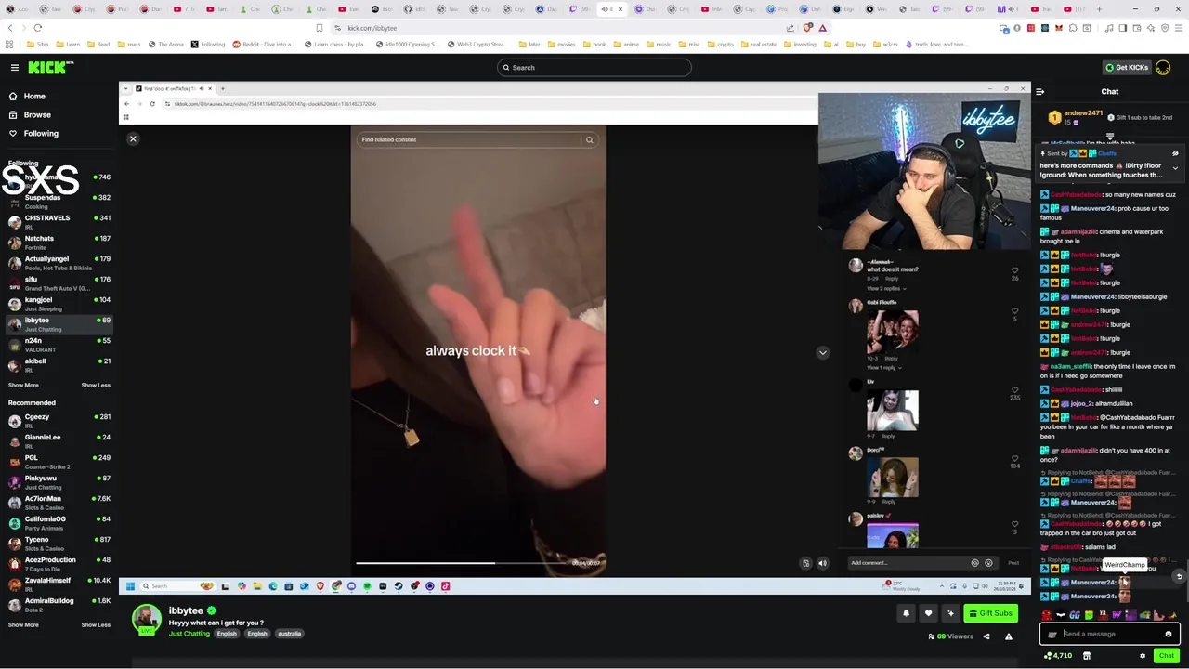Image resolution: width=1189 pixels, height=669 pixels.
Task: Click the kick.com/ibbytee address bar
Action: [557, 28]
